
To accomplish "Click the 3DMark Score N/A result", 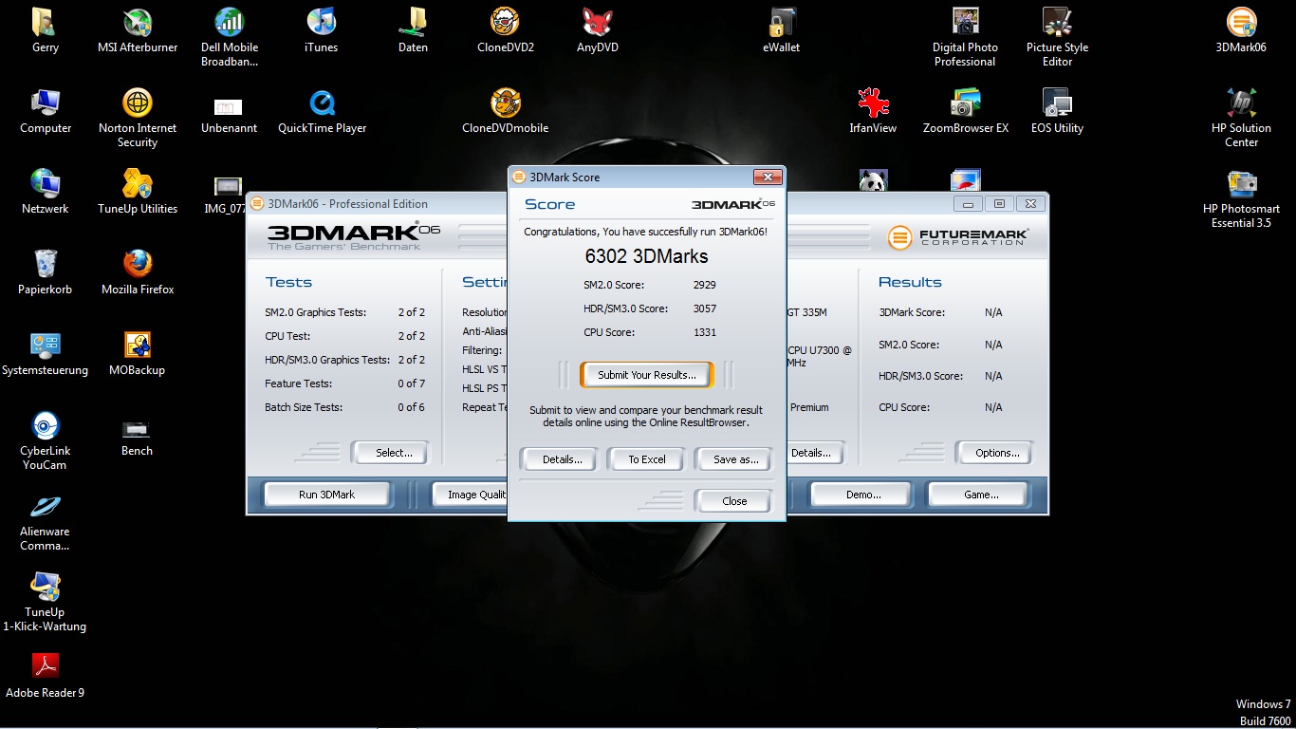I will pos(993,312).
